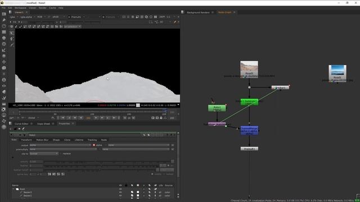Toggle visibility eye for Root layer
The height and width of the screenshot is (202, 360).
point(120,189)
